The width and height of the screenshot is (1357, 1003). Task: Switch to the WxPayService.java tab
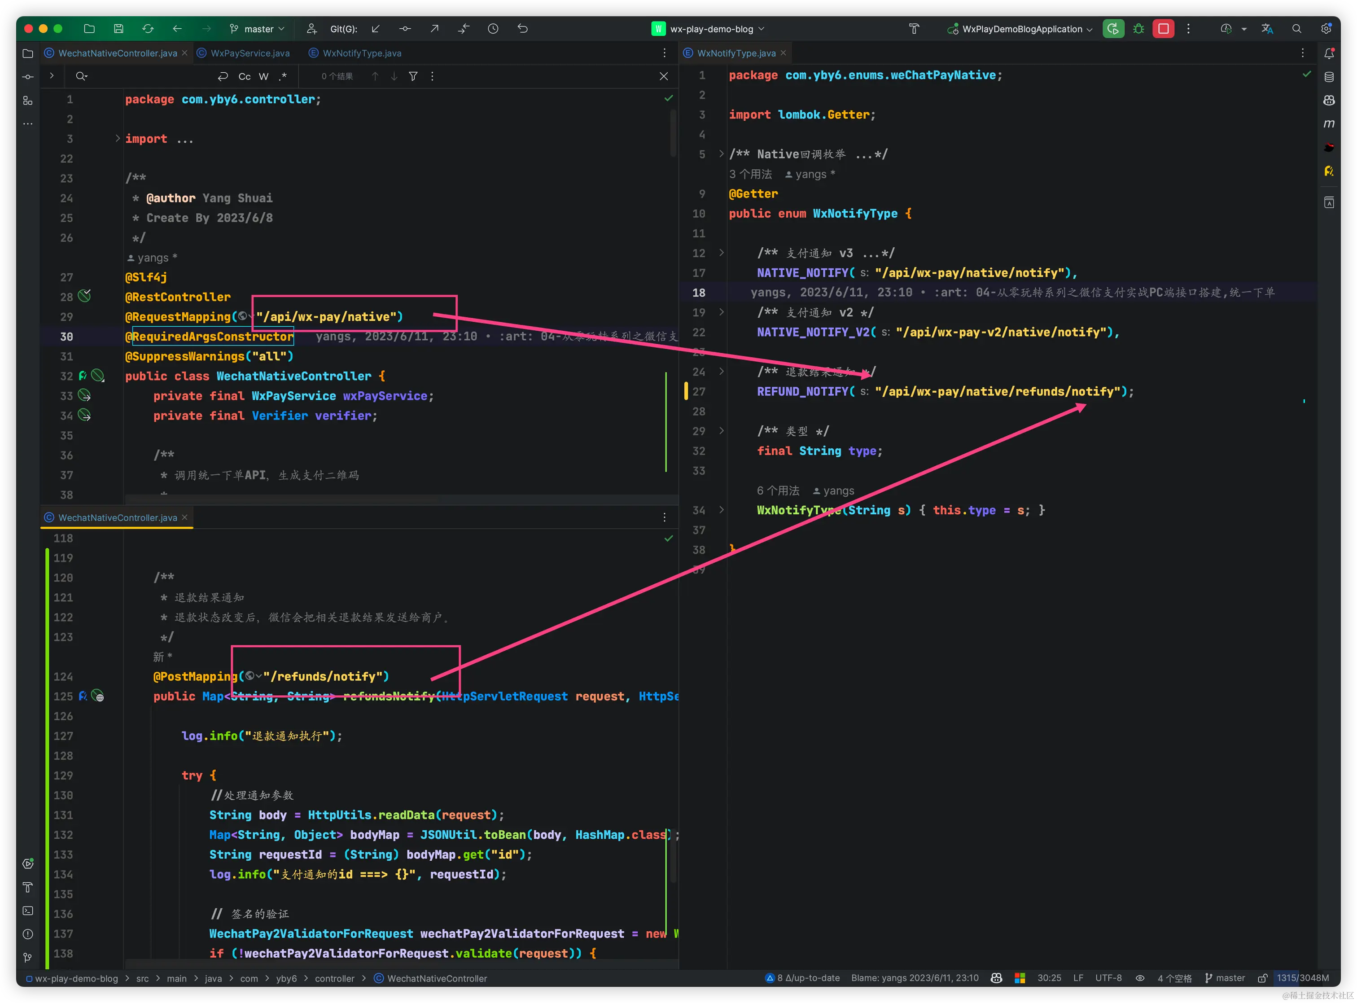coord(250,53)
